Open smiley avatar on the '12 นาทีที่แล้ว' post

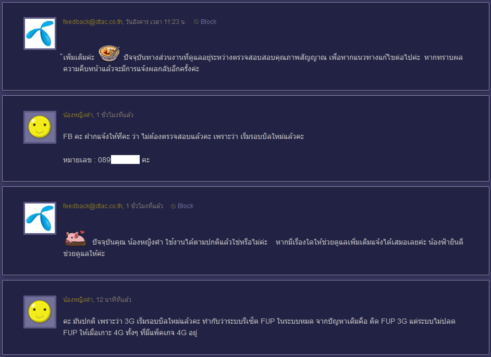[x=40, y=312]
